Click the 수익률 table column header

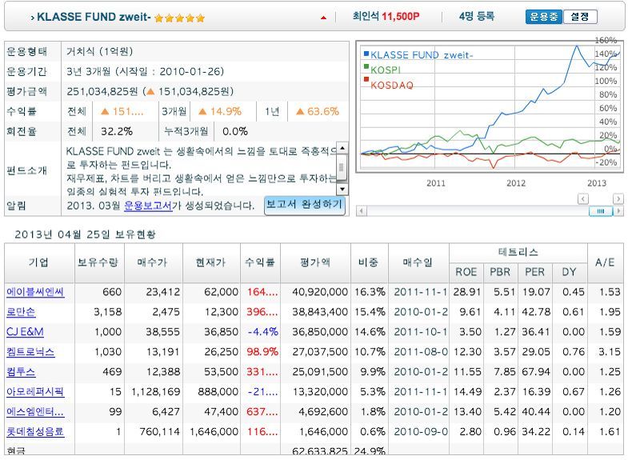260,262
